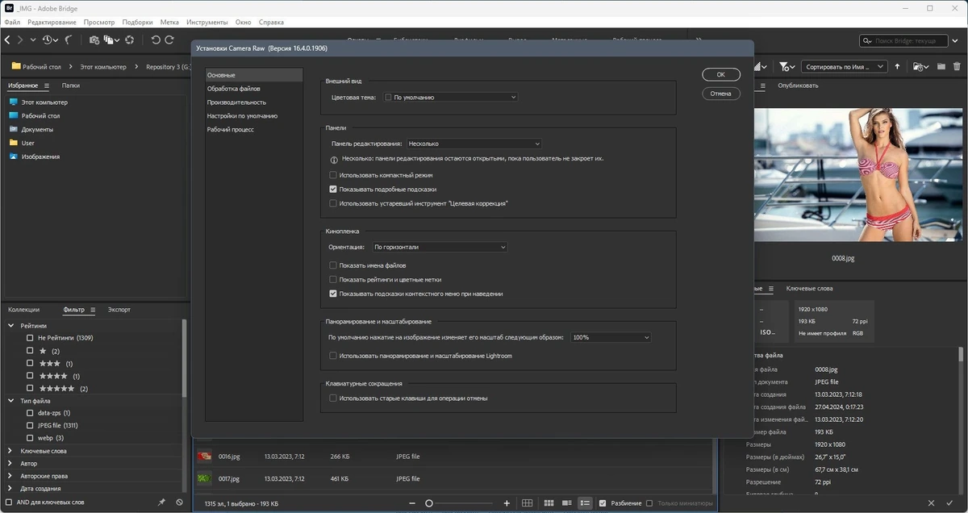Confirm settings with OK button
This screenshot has width=968, height=513.
coord(720,74)
